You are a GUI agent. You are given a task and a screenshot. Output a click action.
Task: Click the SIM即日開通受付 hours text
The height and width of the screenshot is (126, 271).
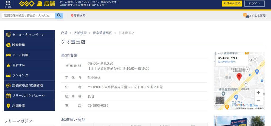[118, 69]
